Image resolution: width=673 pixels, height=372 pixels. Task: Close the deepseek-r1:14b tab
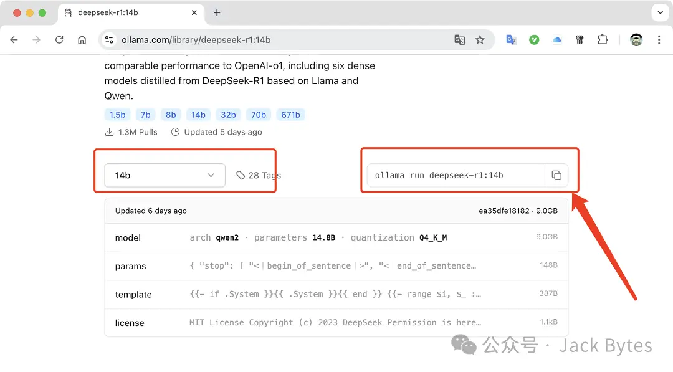[195, 12]
